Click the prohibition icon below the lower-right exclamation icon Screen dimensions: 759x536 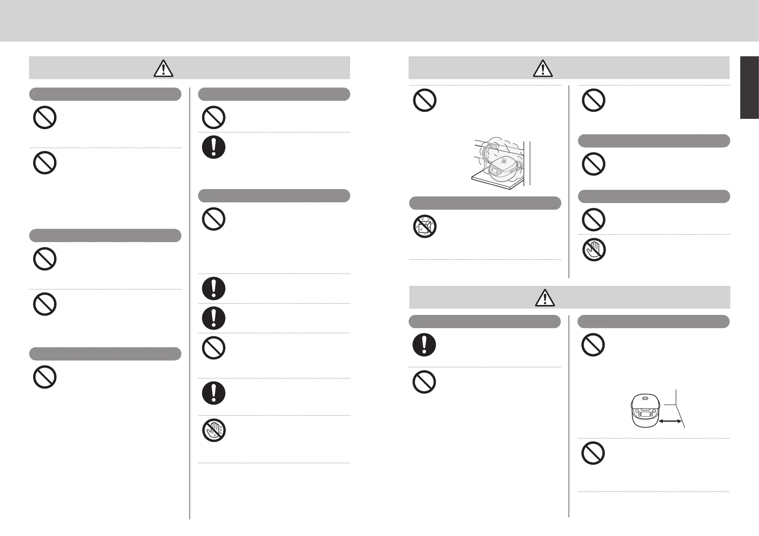pyautogui.click(x=424, y=382)
